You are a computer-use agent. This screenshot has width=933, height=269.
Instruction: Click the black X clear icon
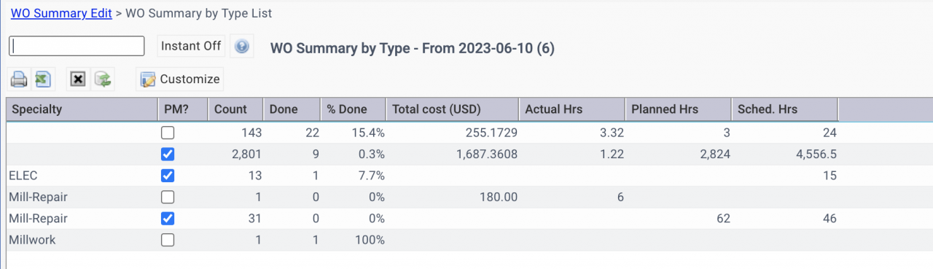tap(79, 79)
